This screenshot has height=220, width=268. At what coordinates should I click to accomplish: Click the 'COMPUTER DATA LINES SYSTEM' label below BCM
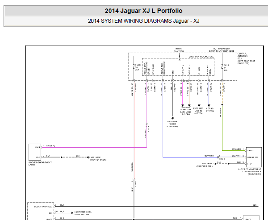[x=186, y=112]
